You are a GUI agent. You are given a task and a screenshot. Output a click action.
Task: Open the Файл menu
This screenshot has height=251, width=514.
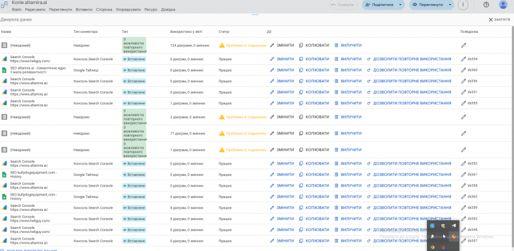pyautogui.click(x=16, y=9)
